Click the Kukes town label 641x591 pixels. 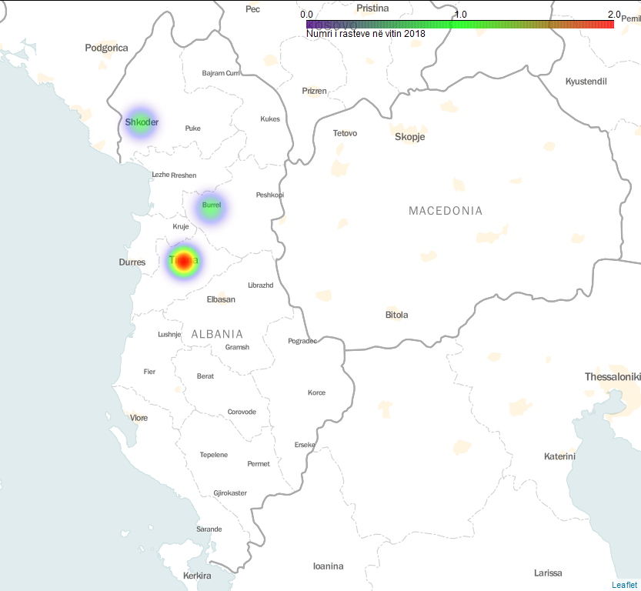[x=270, y=119]
